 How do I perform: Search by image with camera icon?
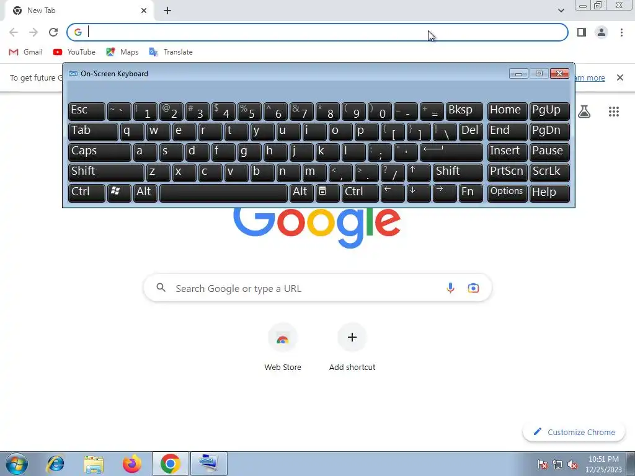(x=473, y=288)
